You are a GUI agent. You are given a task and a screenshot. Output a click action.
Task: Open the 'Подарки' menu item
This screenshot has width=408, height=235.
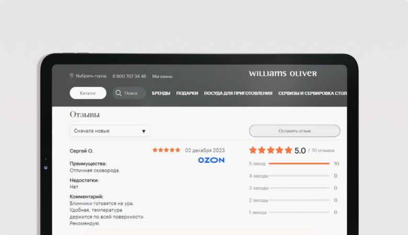point(187,93)
